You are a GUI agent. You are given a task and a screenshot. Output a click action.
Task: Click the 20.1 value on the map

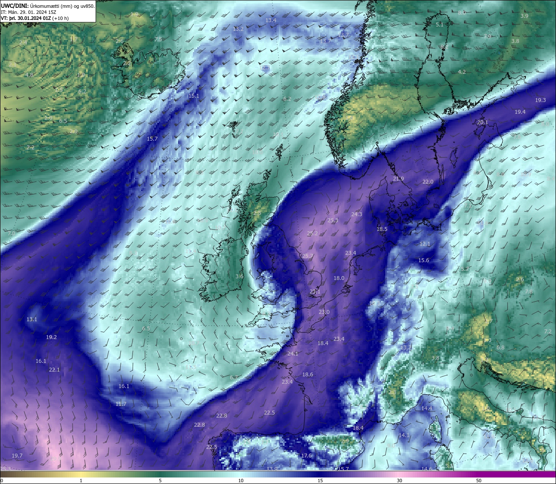pyautogui.click(x=483, y=122)
